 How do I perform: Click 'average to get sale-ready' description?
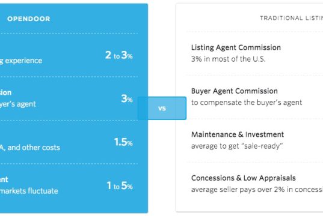pos(237,146)
